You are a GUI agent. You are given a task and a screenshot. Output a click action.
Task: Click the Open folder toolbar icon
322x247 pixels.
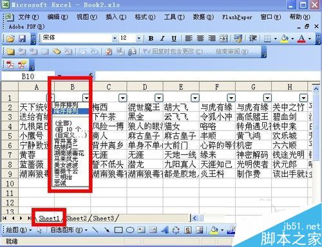[x=10, y=39]
